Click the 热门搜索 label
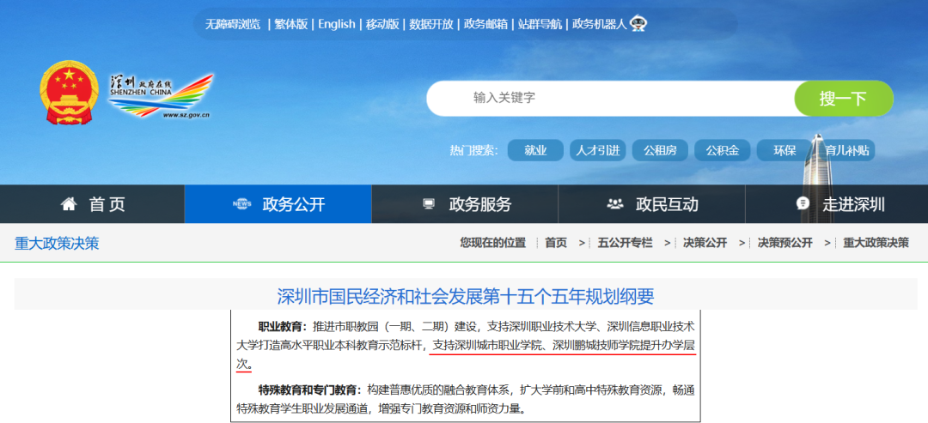 coord(473,150)
